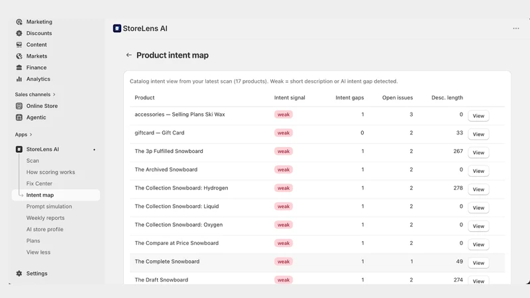Open the Scan page
This screenshot has width=530, height=298.
pyautogui.click(x=32, y=161)
